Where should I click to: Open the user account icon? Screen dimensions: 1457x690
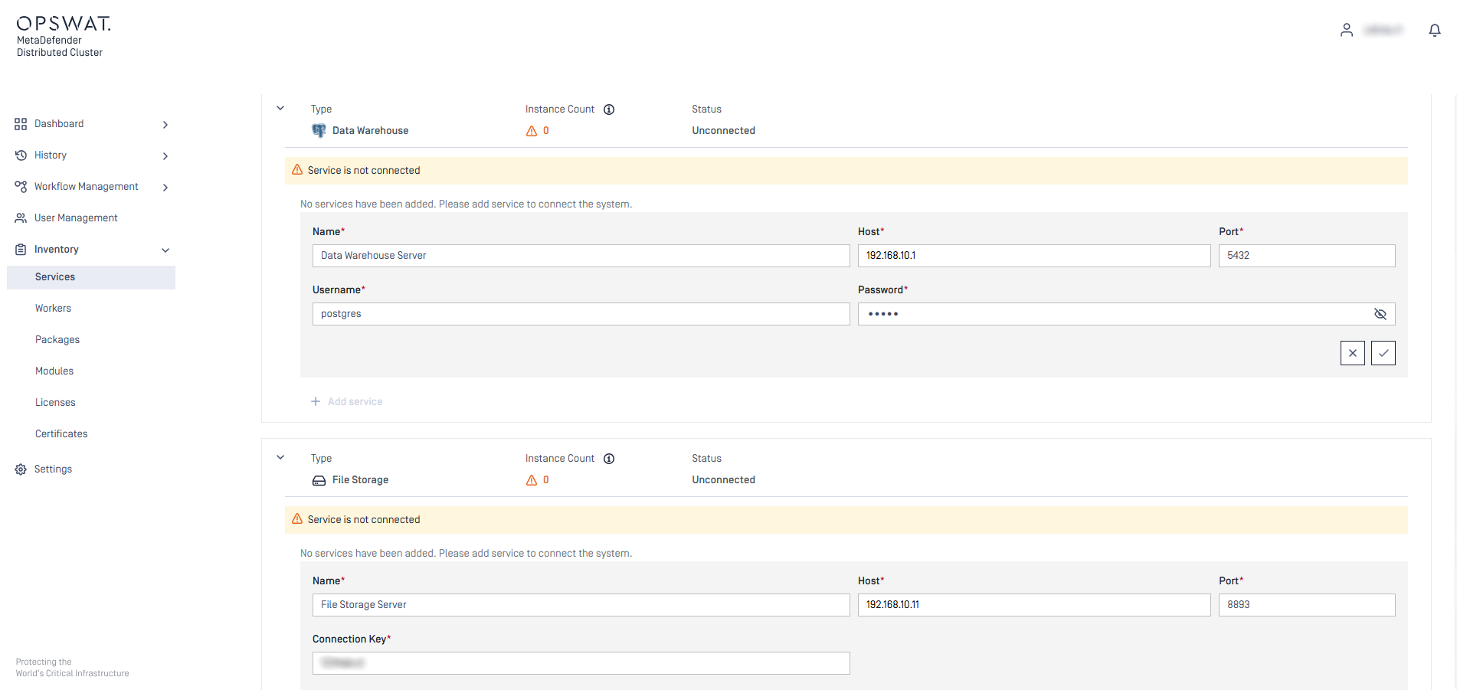pos(1346,30)
